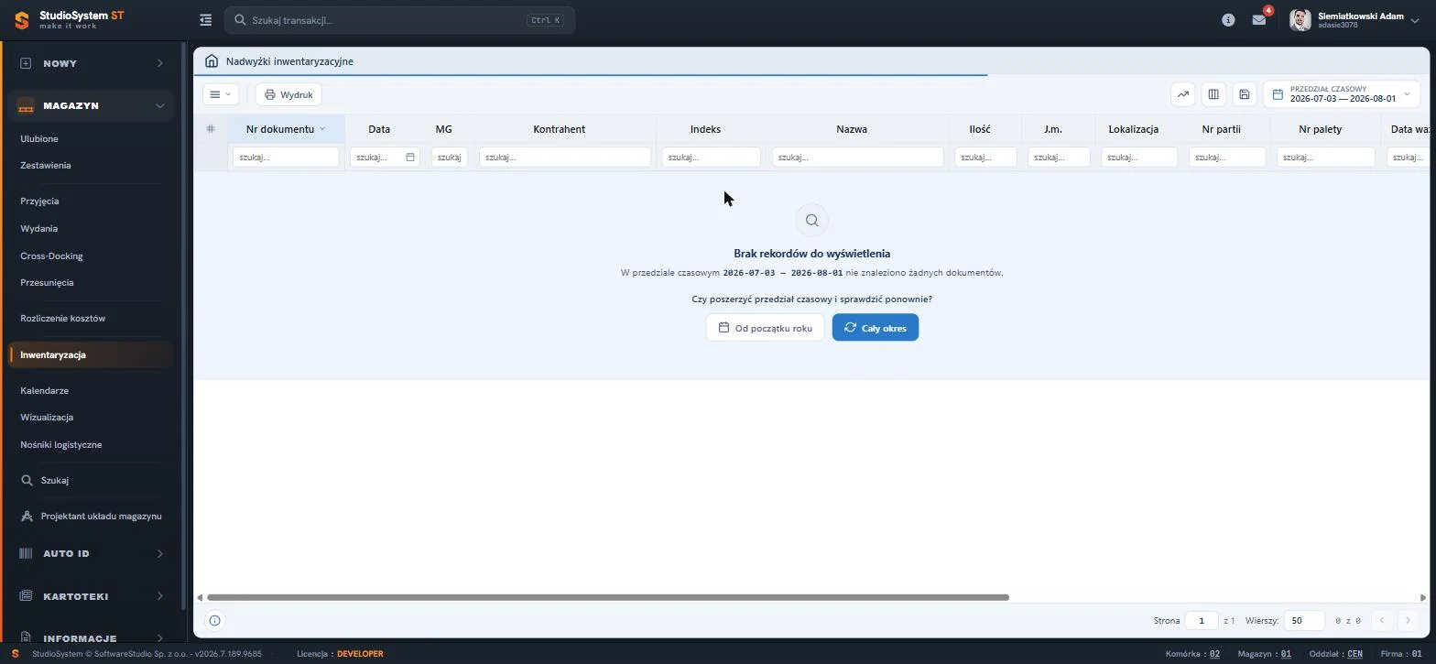Focus the Kontrahent filter field
The image size is (1436, 664).
pos(565,158)
